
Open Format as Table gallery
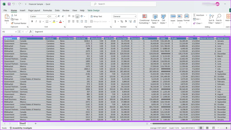pyautogui.click(x=155, y=19)
